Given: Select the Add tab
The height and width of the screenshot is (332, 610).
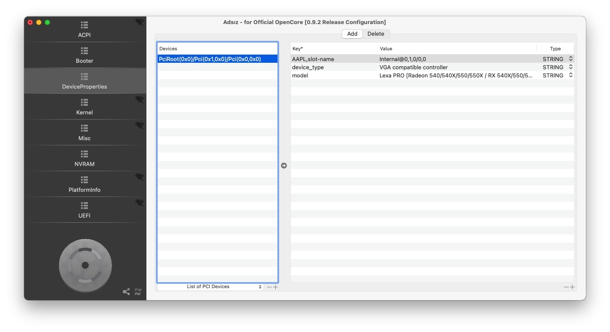Looking at the screenshot, I should (352, 34).
